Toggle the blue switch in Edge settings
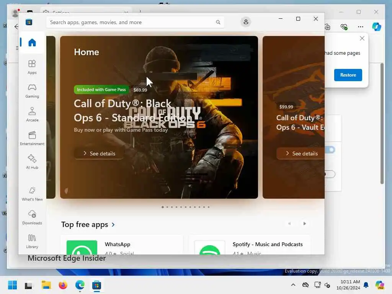This screenshot has height=294, width=392. pyautogui.click(x=330, y=150)
